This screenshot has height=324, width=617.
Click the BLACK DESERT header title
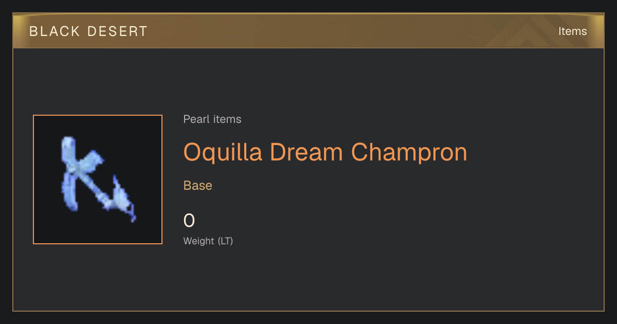[x=88, y=31]
